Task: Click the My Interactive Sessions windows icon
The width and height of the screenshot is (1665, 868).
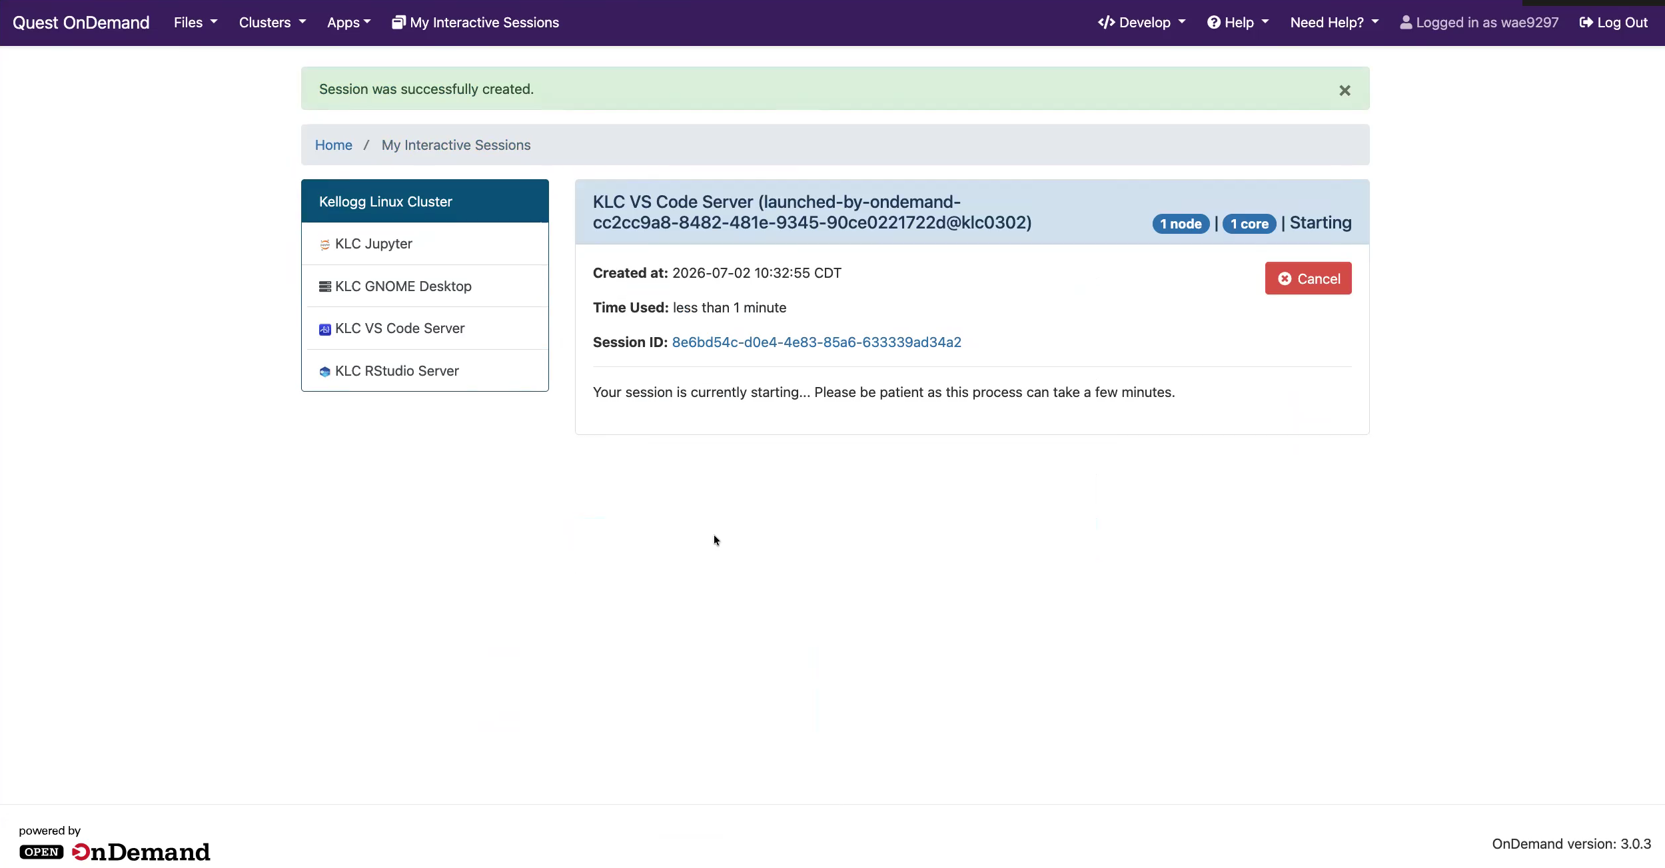Action: 398,23
